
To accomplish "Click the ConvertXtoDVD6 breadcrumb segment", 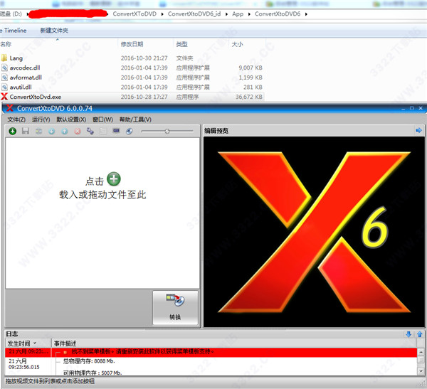I will click(278, 14).
